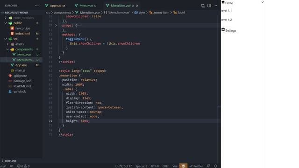
Task: Click the errors and warnings status indicator
Action: [x=23, y=166]
